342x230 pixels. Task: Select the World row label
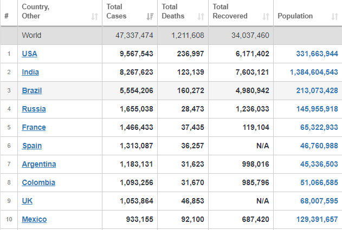tap(31, 35)
